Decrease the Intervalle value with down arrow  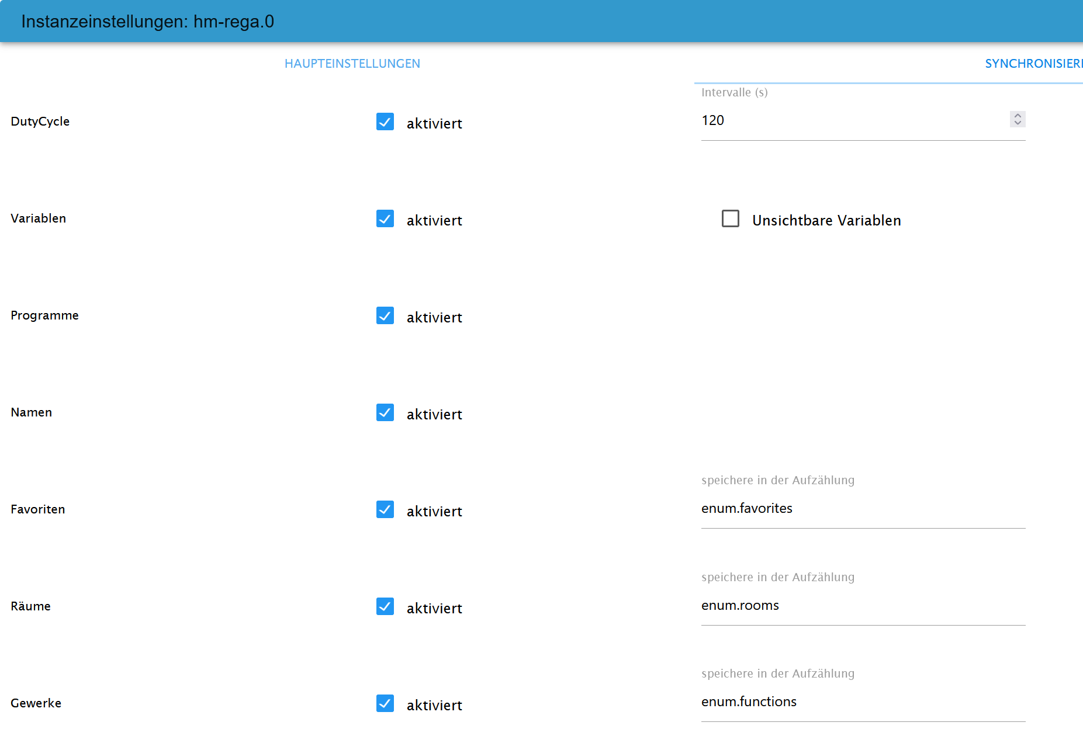1018,123
